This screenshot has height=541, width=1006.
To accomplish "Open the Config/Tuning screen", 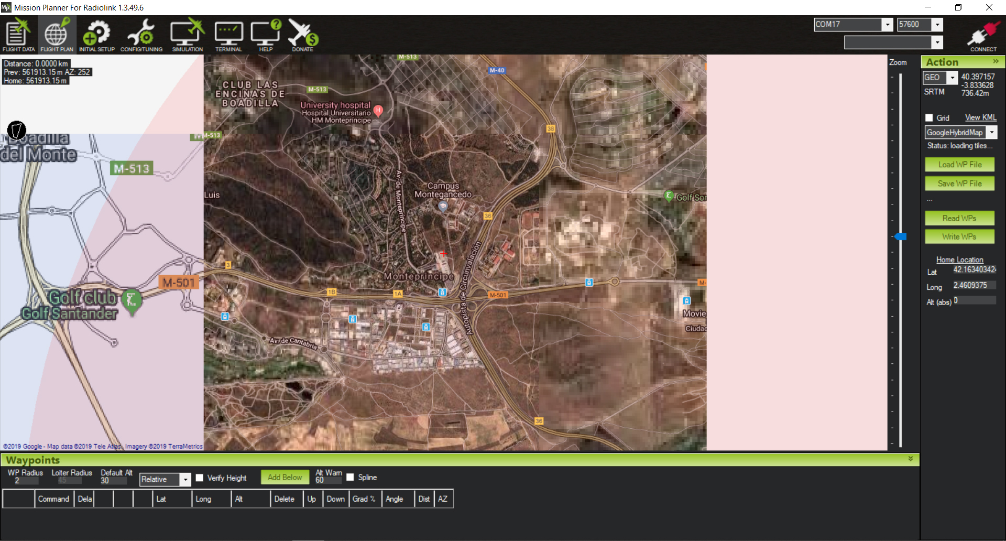I will 141,35.
